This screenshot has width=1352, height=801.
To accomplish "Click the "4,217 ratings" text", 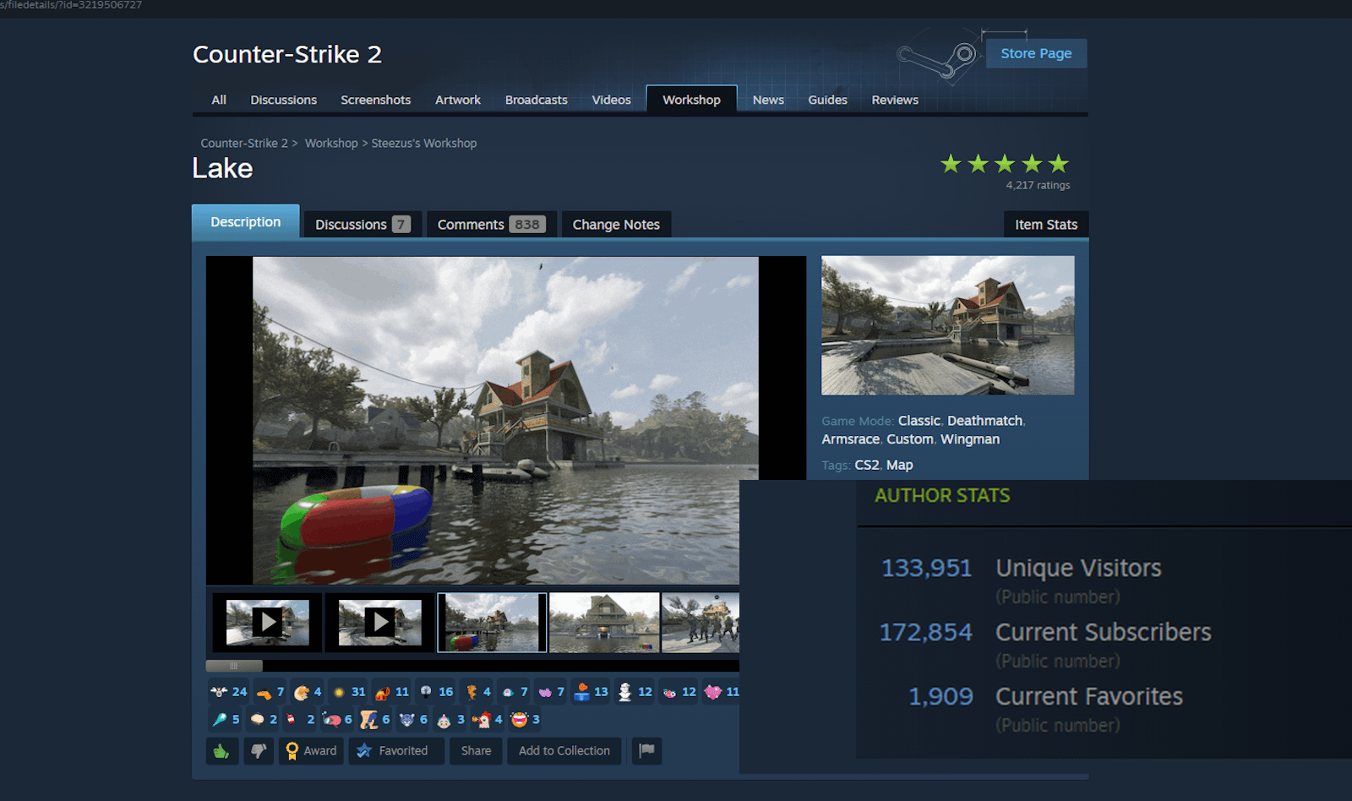I will [x=1038, y=185].
